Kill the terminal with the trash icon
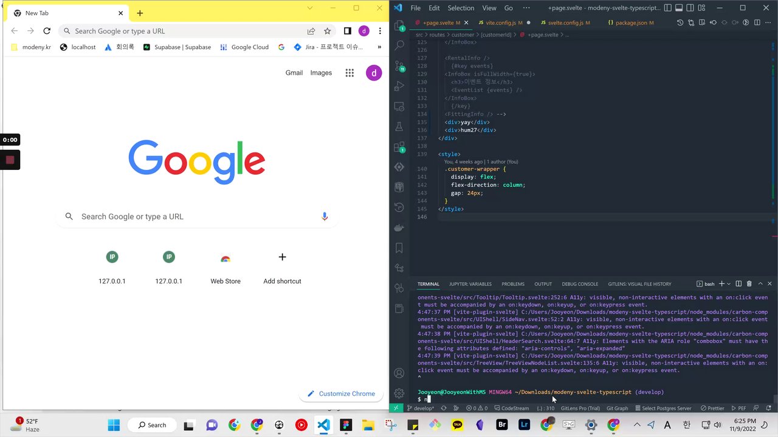 [x=749, y=283]
